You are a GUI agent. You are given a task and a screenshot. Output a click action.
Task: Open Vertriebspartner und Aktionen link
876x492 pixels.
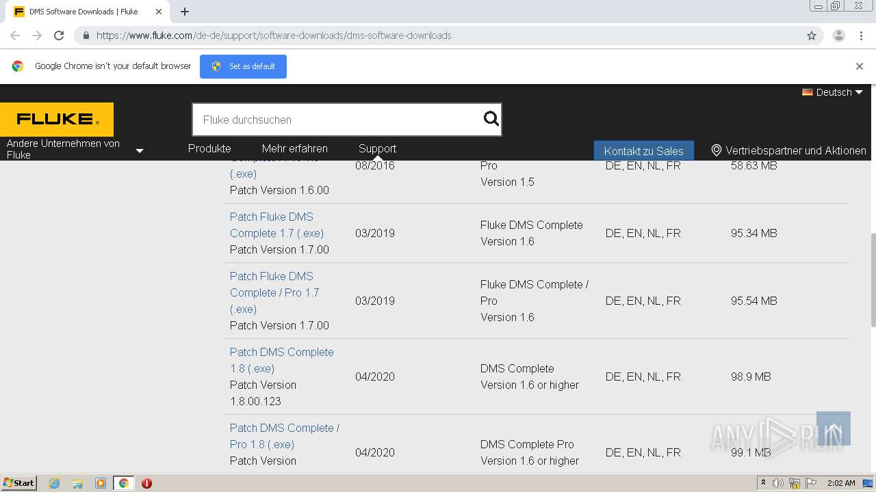[x=796, y=150]
